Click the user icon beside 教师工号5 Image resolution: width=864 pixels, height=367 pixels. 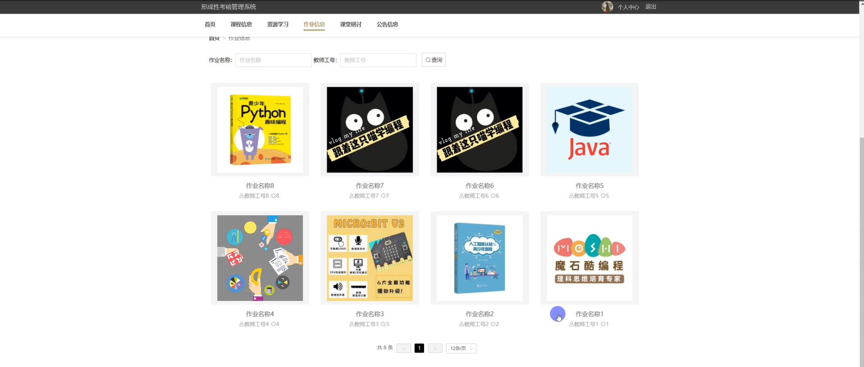click(571, 196)
